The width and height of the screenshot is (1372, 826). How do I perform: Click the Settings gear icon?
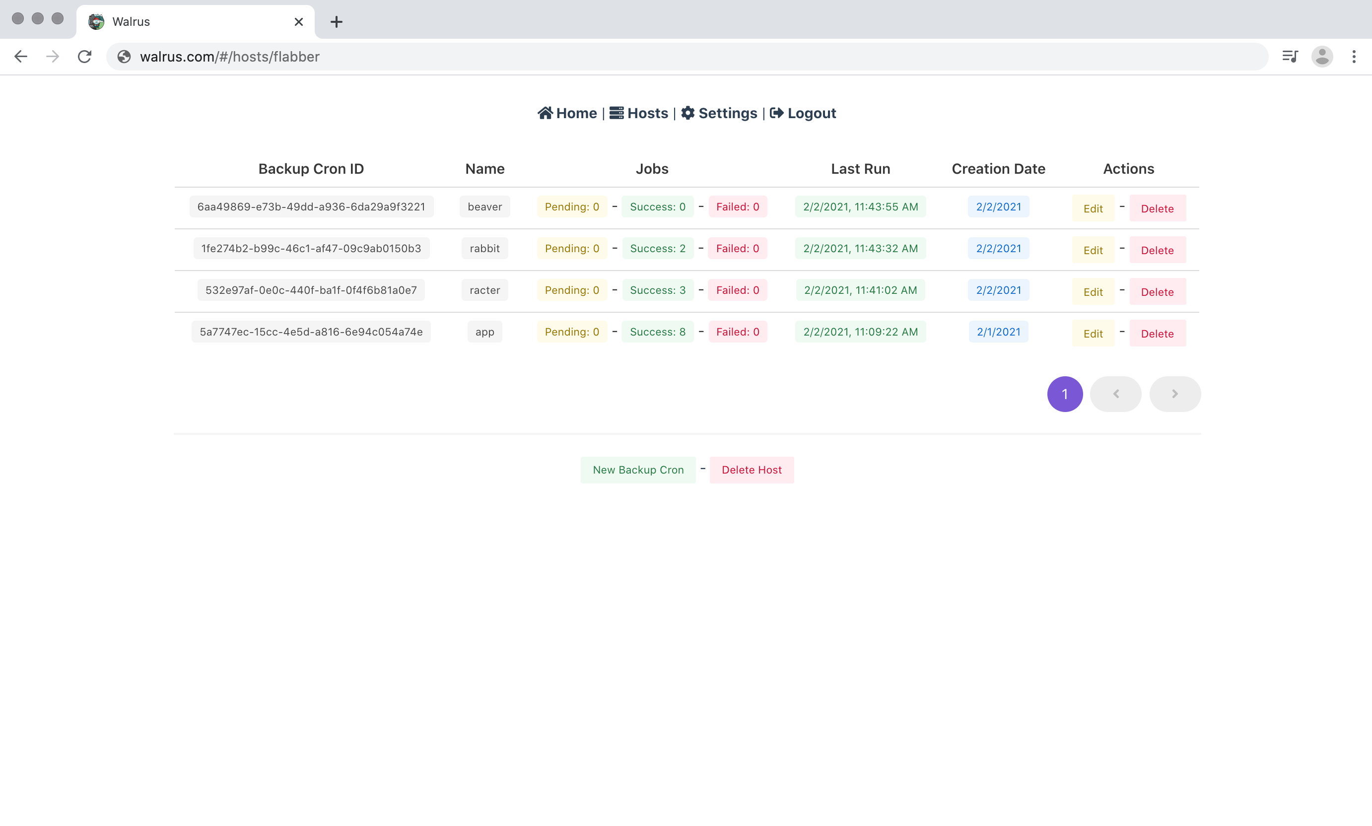point(687,113)
